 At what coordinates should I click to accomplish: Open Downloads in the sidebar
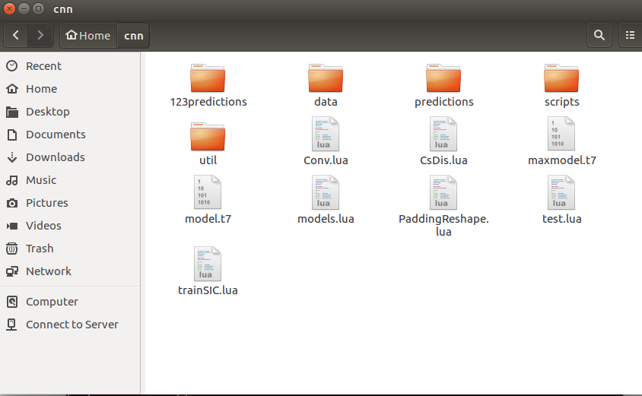pyautogui.click(x=70, y=157)
